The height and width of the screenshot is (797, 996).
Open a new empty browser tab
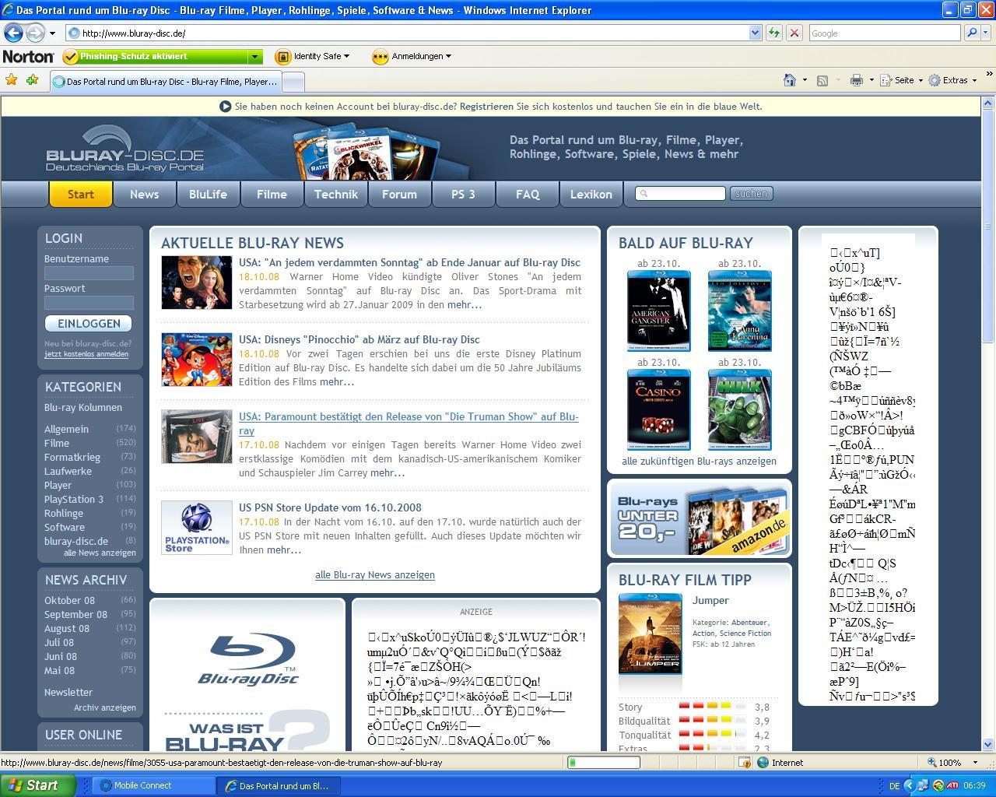point(293,81)
